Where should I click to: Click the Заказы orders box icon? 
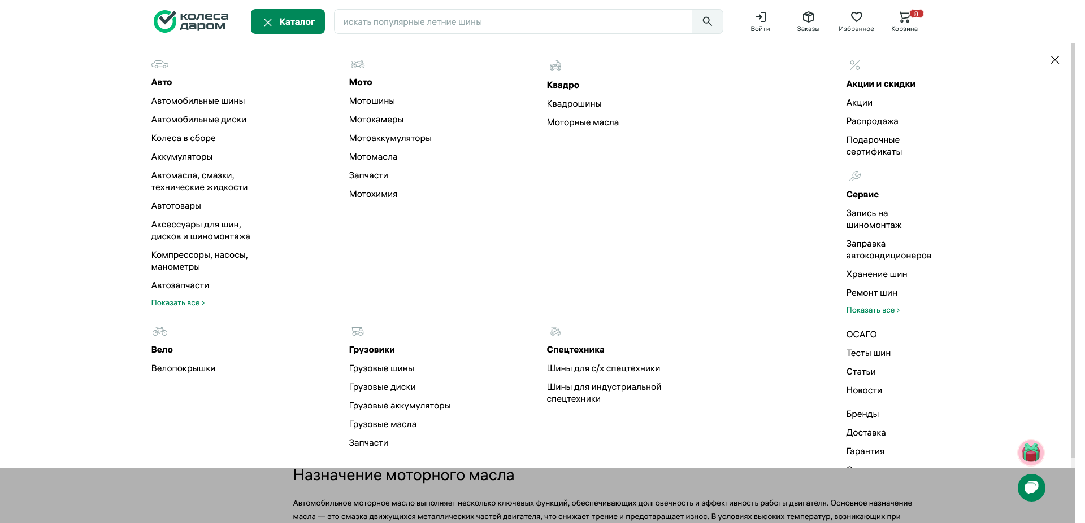click(x=809, y=21)
